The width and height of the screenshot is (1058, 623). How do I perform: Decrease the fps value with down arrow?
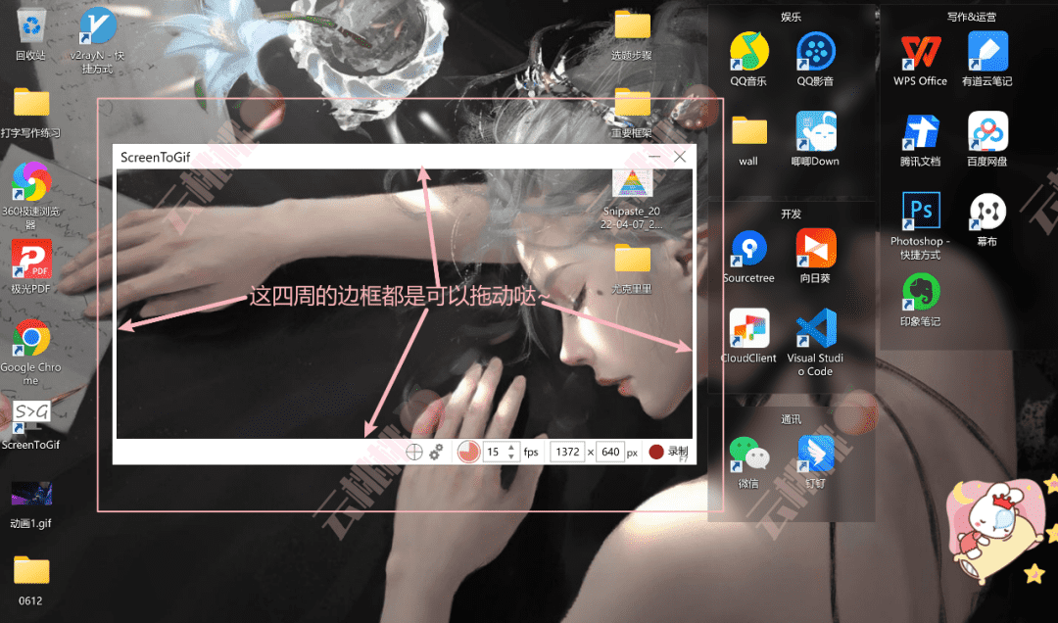[x=510, y=456]
